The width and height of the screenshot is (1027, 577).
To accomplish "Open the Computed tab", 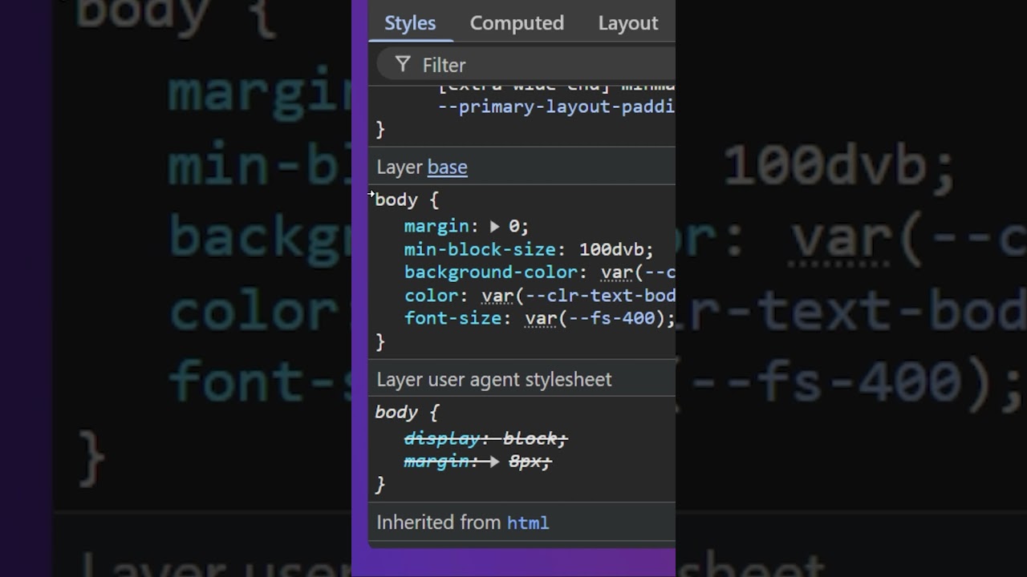I will [517, 23].
